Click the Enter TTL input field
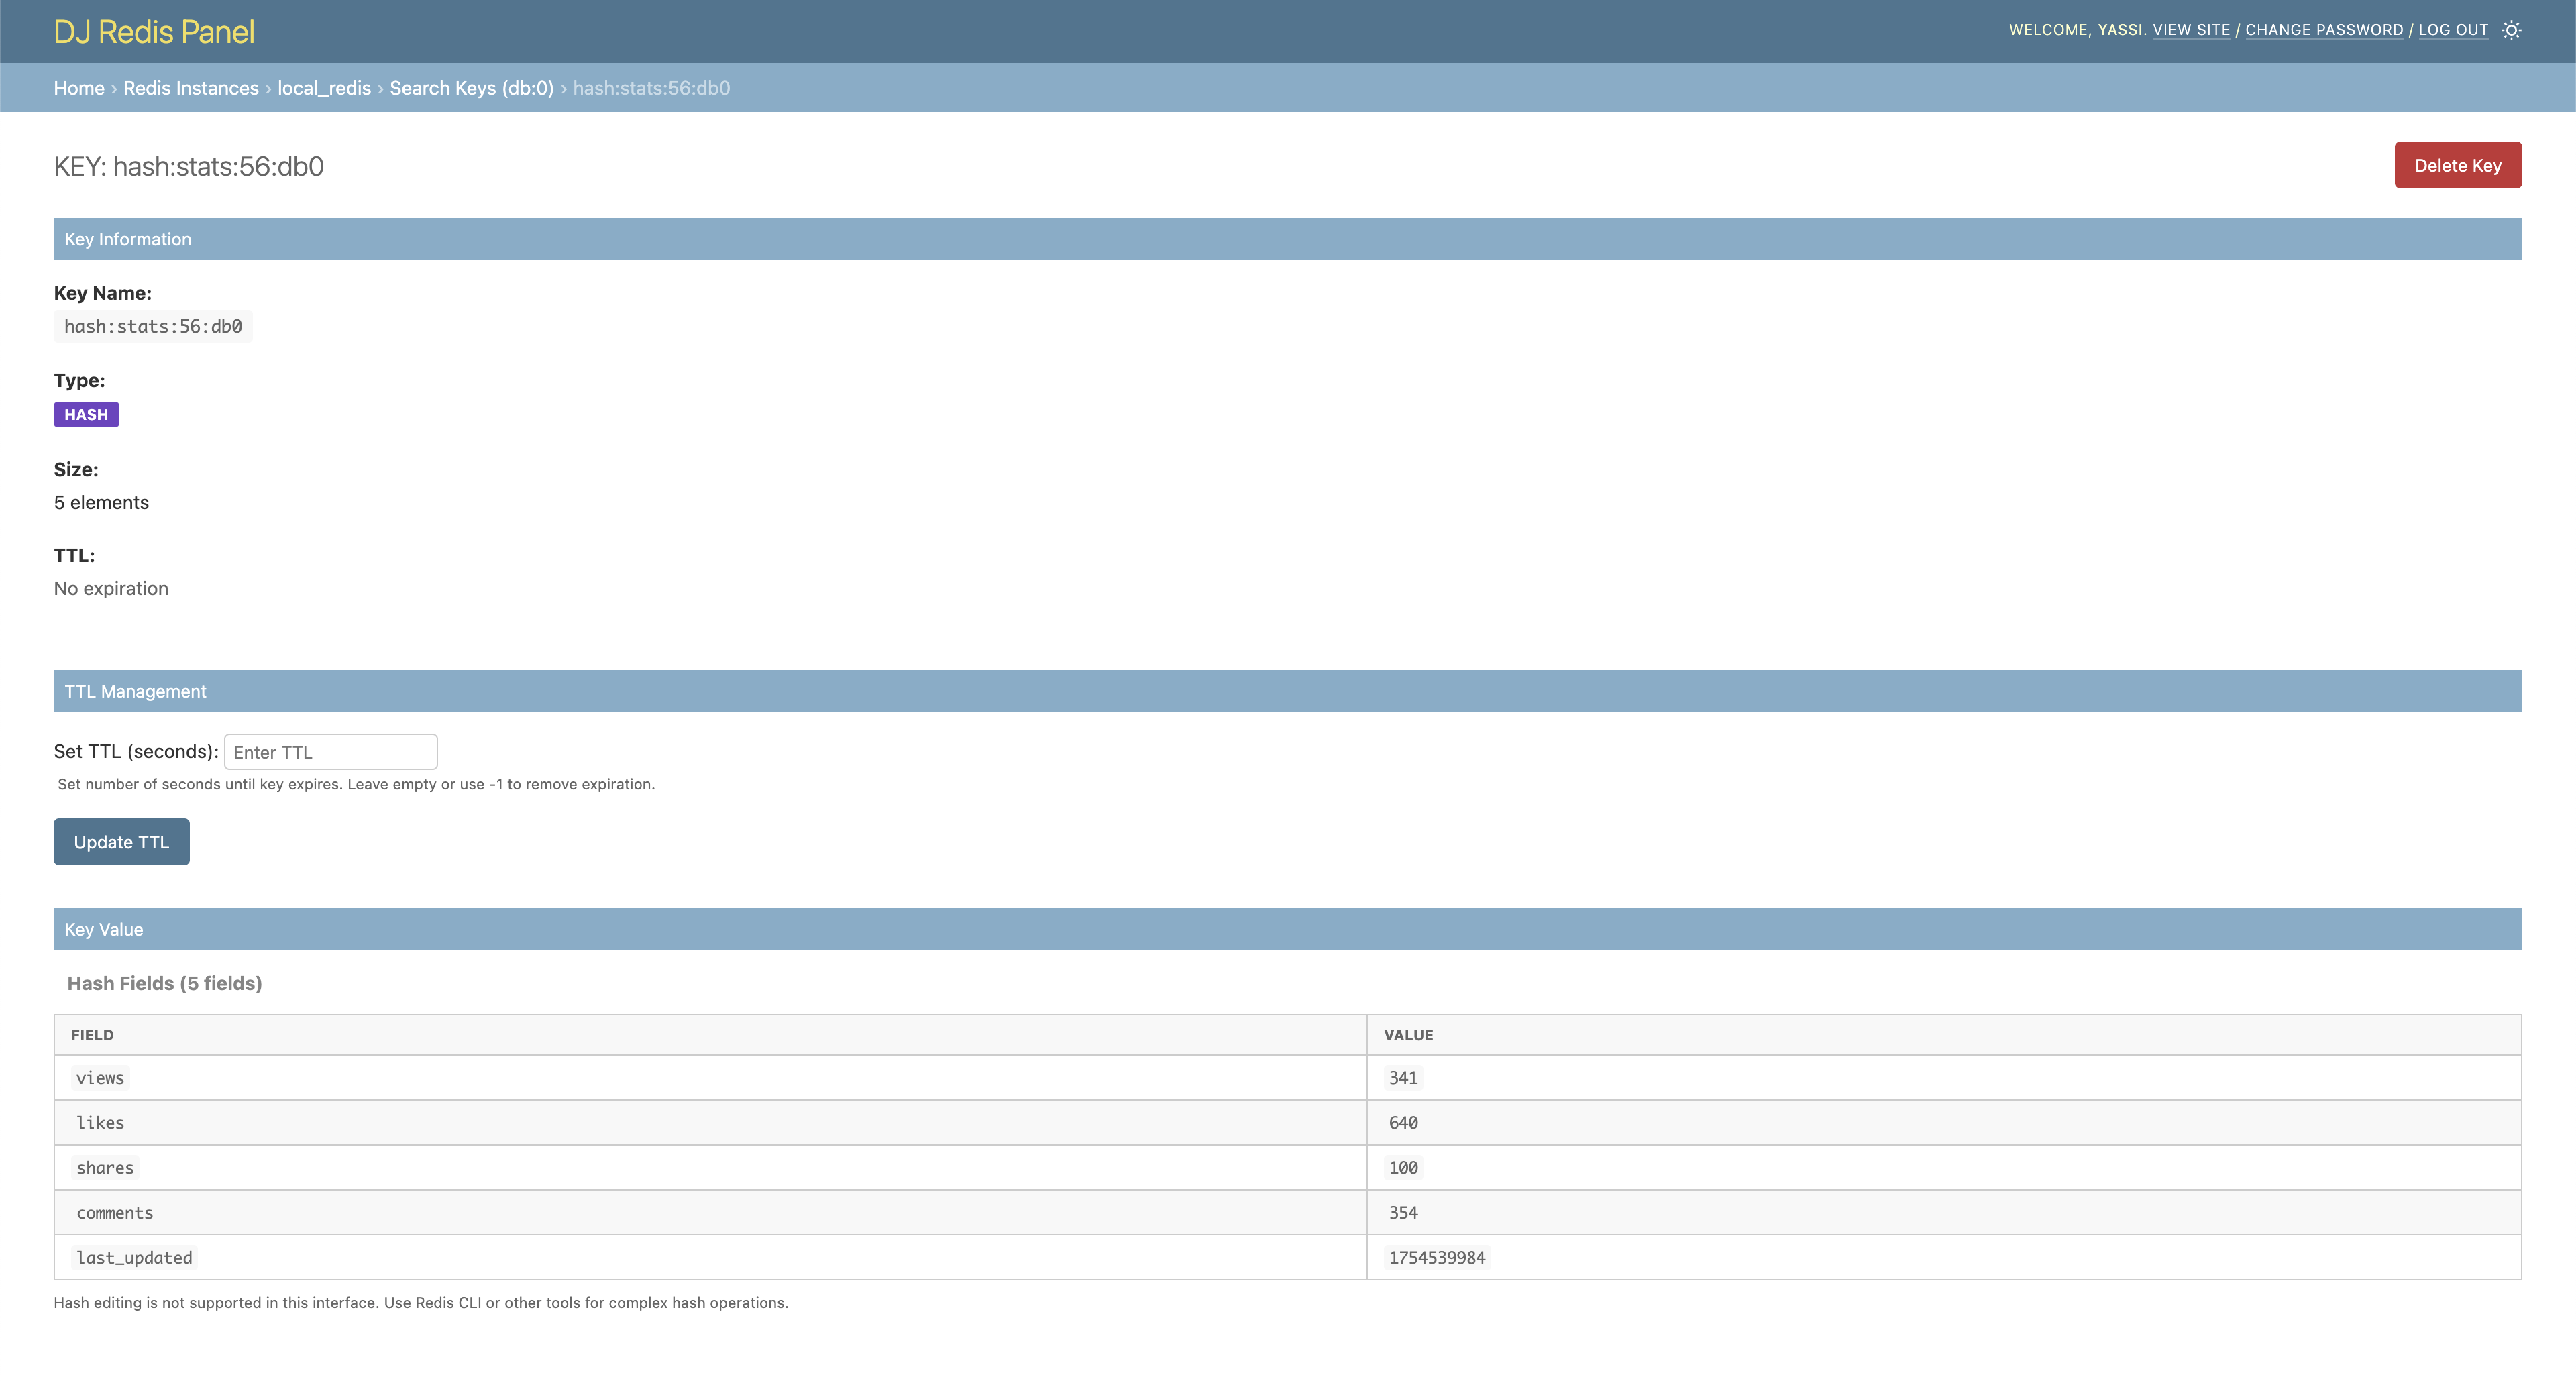2576x1383 pixels. tap(330, 752)
